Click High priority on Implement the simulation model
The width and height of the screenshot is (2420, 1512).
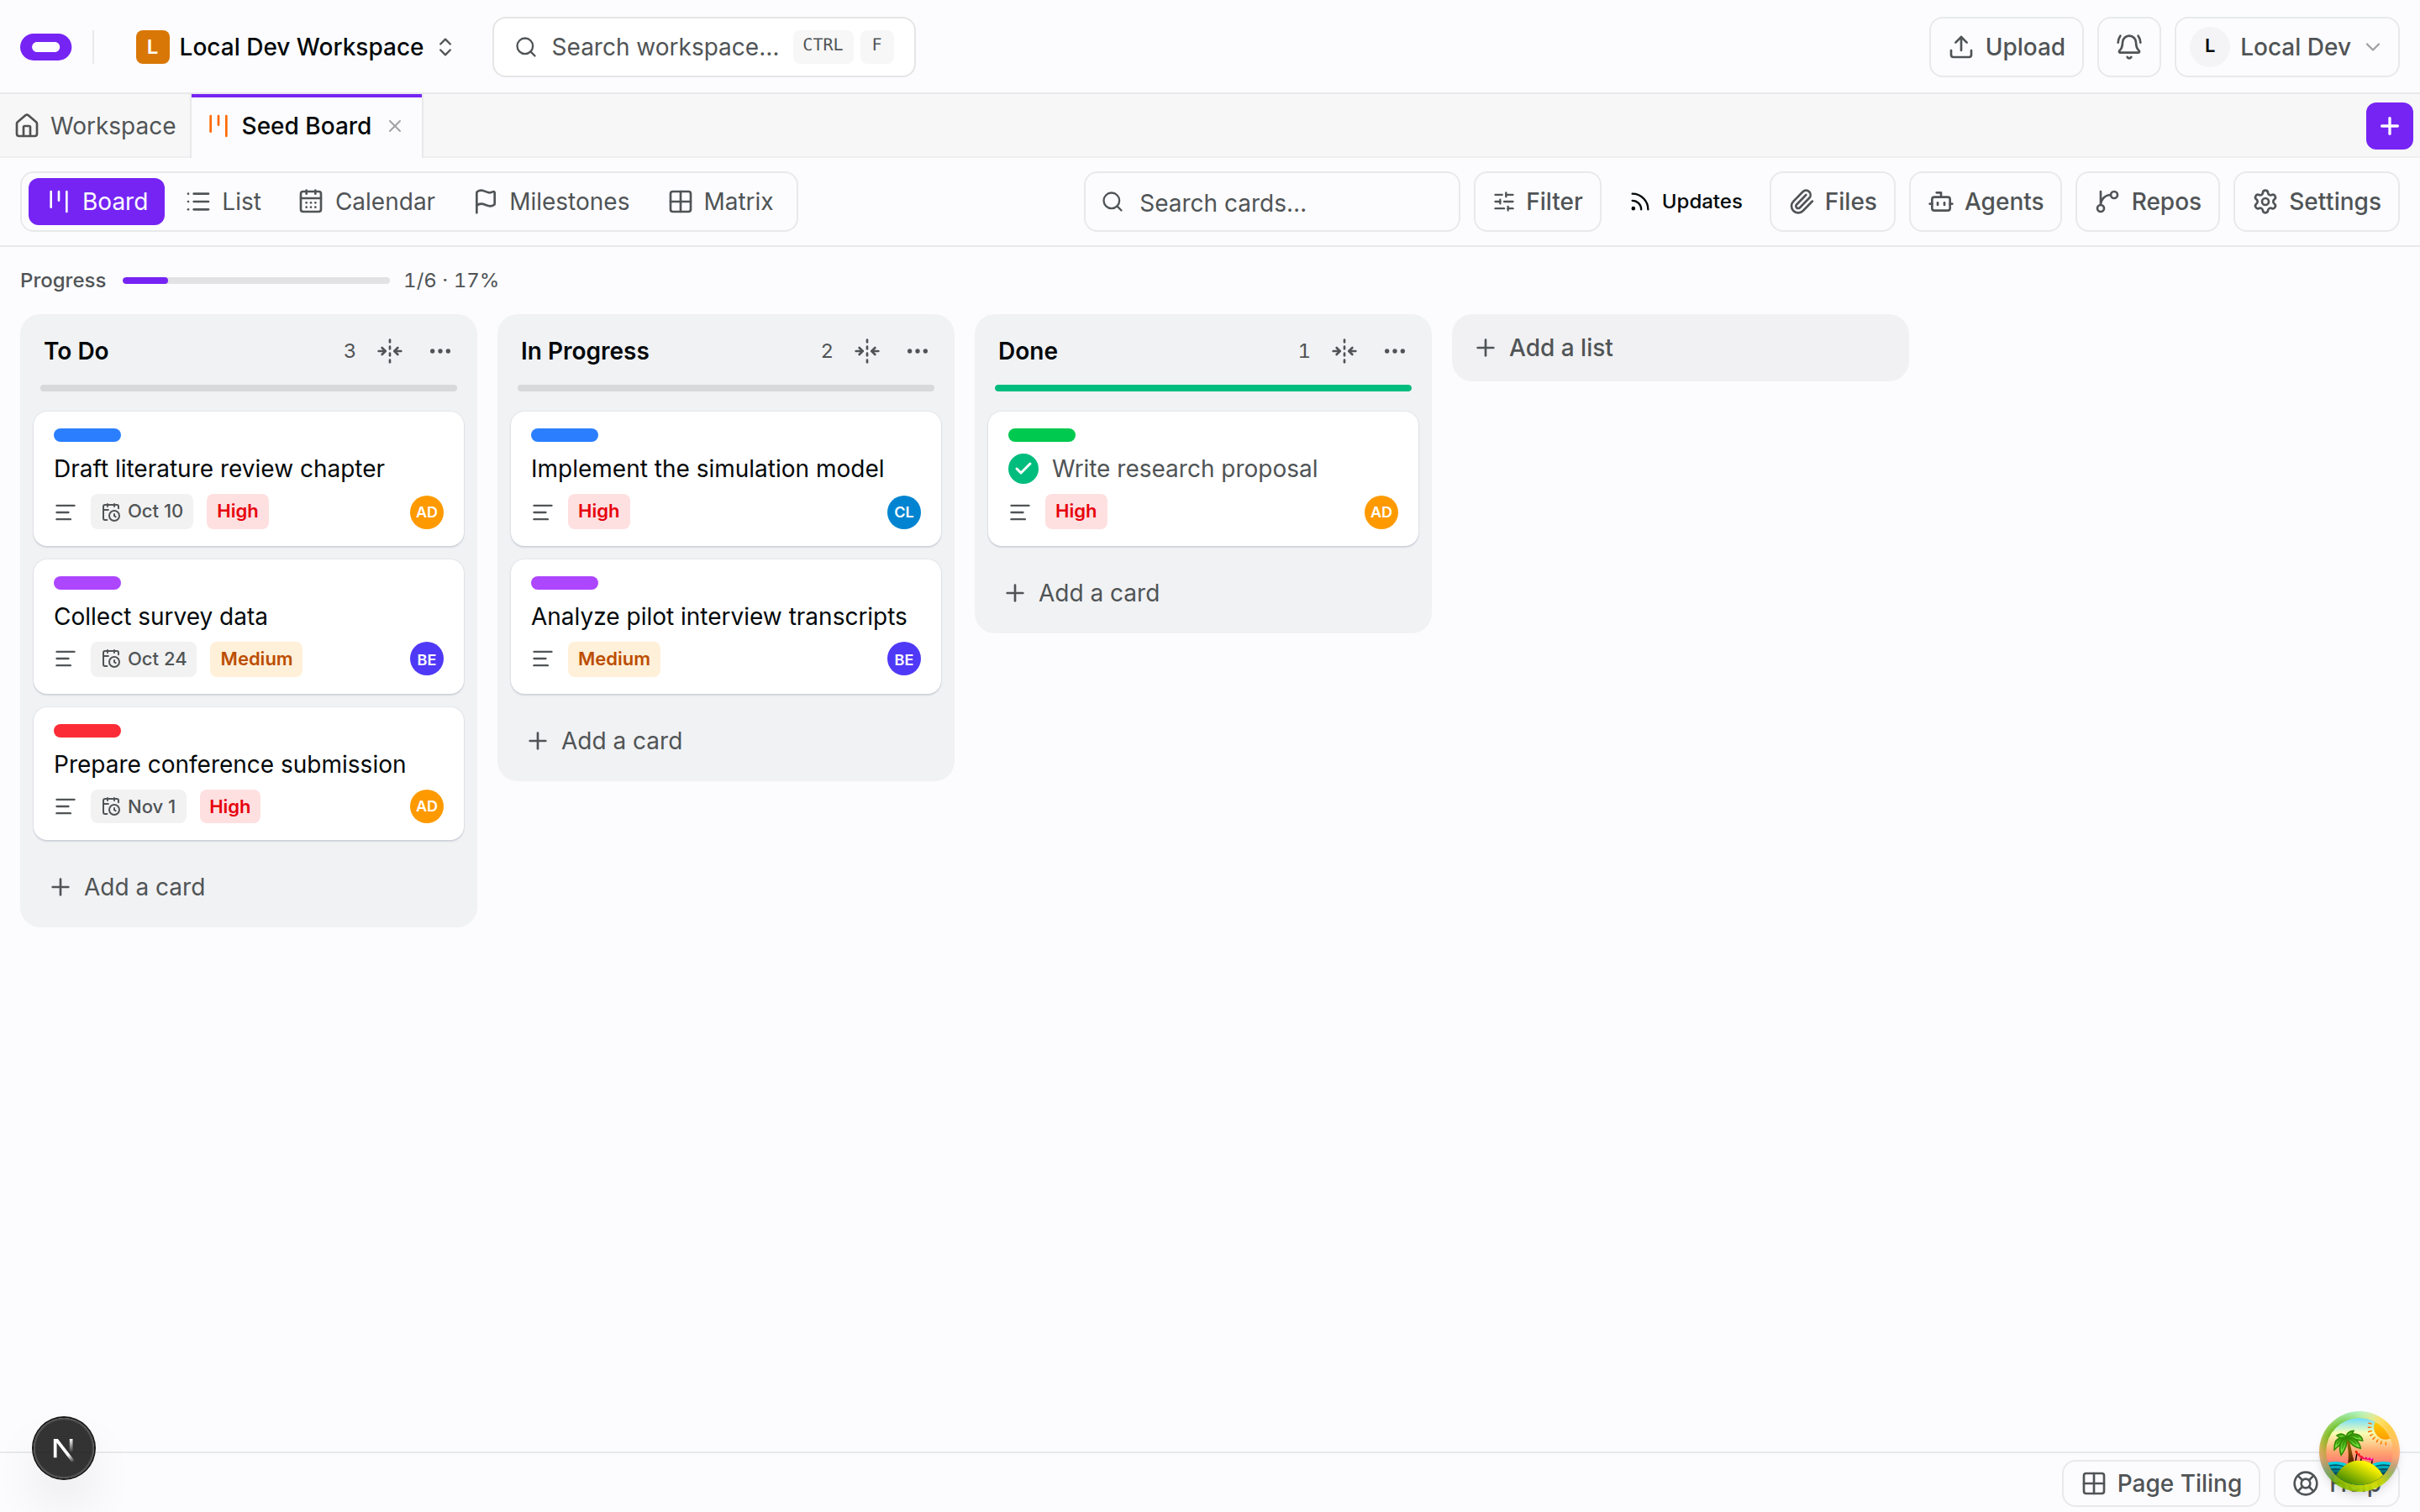(x=598, y=512)
